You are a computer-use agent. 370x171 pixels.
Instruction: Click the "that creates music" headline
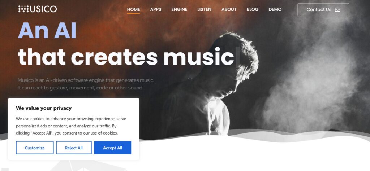pos(126,57)
